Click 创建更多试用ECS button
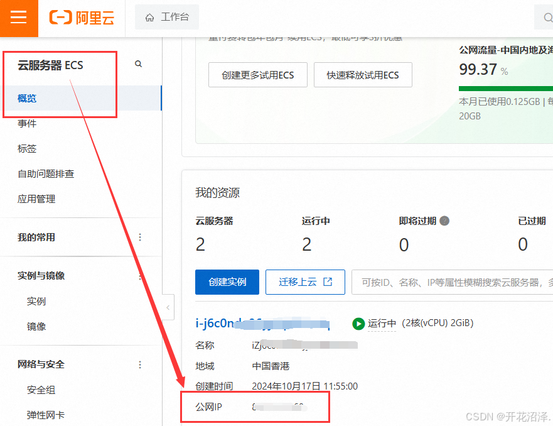Screen dimensions: 553x426 [258, 75]
